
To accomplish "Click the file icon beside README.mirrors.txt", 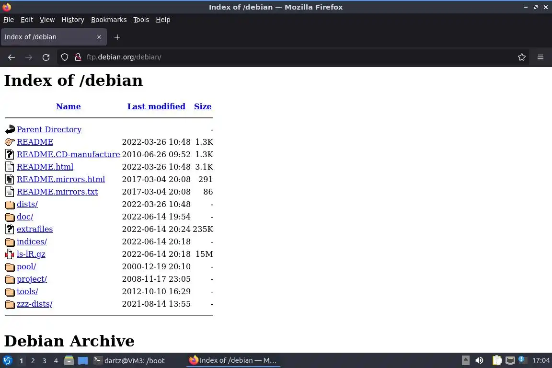I will click(x=10, y=192).
